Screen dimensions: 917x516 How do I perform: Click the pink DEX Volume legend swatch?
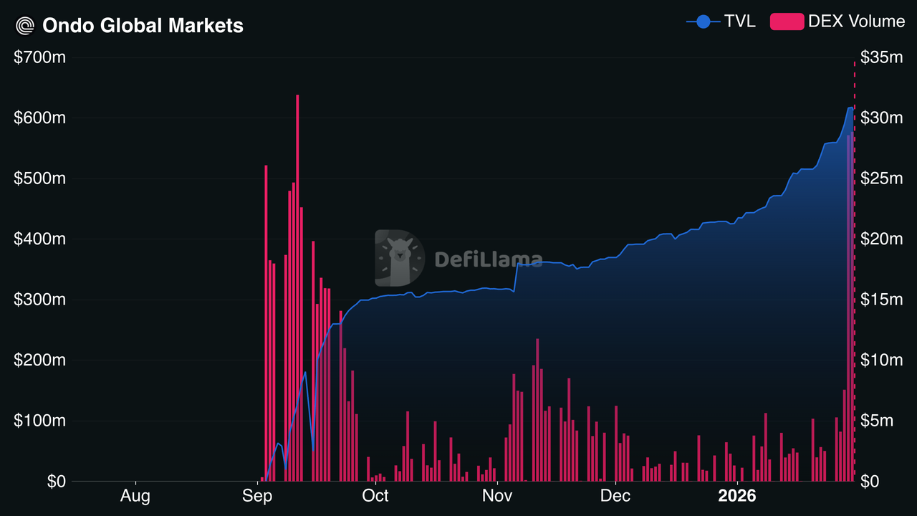[787, 21]
